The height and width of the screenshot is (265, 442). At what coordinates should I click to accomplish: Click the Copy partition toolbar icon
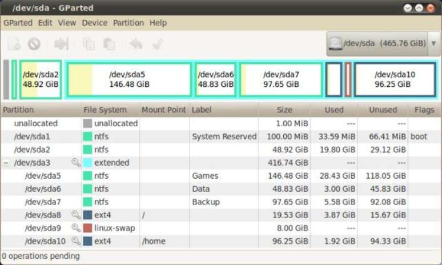(x=89, y=44)
